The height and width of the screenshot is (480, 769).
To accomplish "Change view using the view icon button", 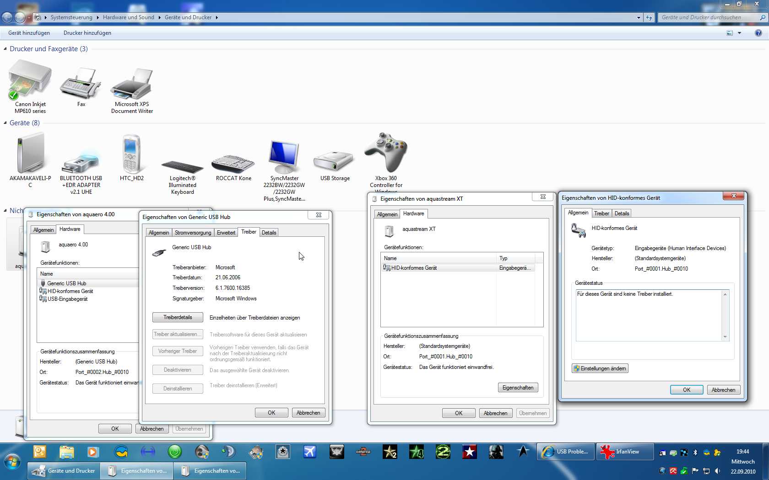I will [x=730, y=33].
